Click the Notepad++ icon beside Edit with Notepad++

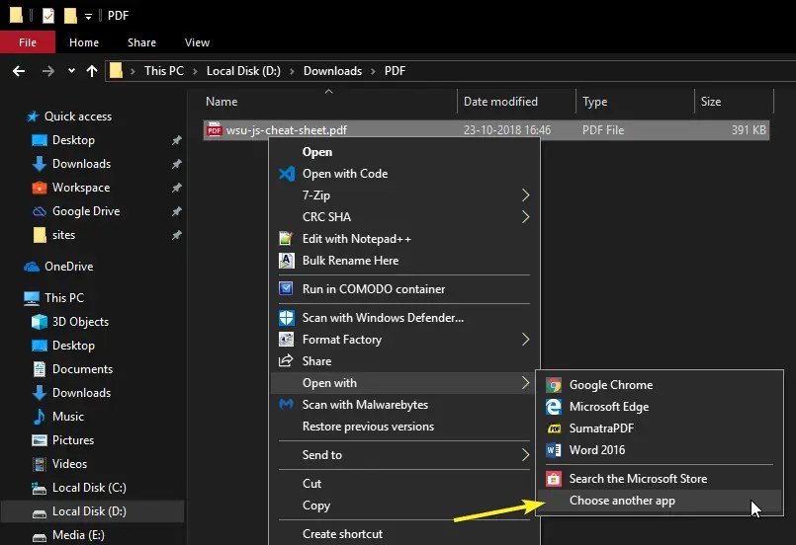coord(287,239)
